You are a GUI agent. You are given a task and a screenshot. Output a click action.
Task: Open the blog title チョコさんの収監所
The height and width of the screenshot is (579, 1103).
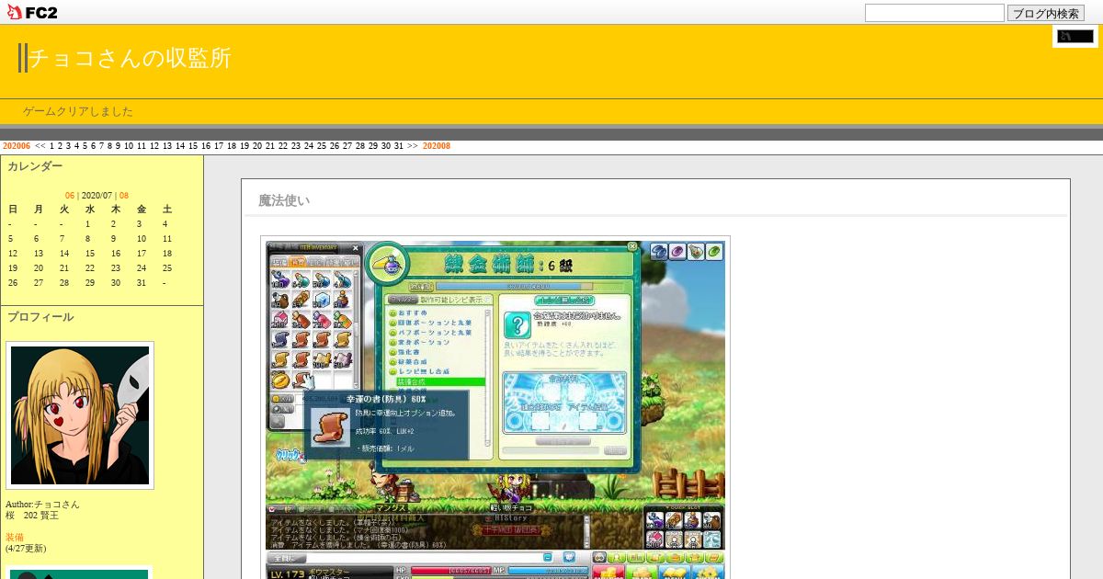130,58
